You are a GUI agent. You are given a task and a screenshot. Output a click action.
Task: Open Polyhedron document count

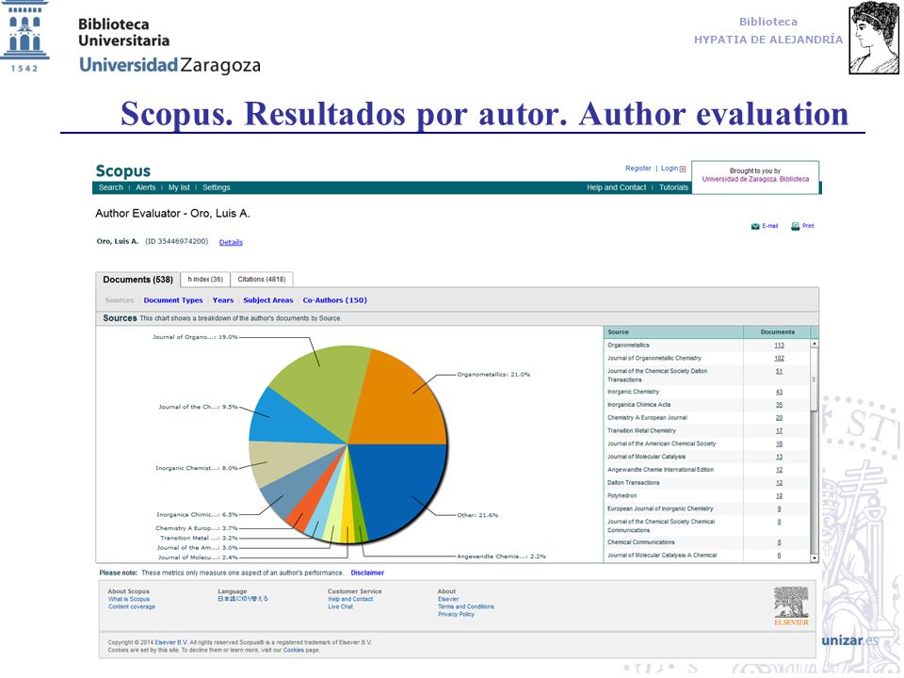pyautogui.click(x=779, y=496)
